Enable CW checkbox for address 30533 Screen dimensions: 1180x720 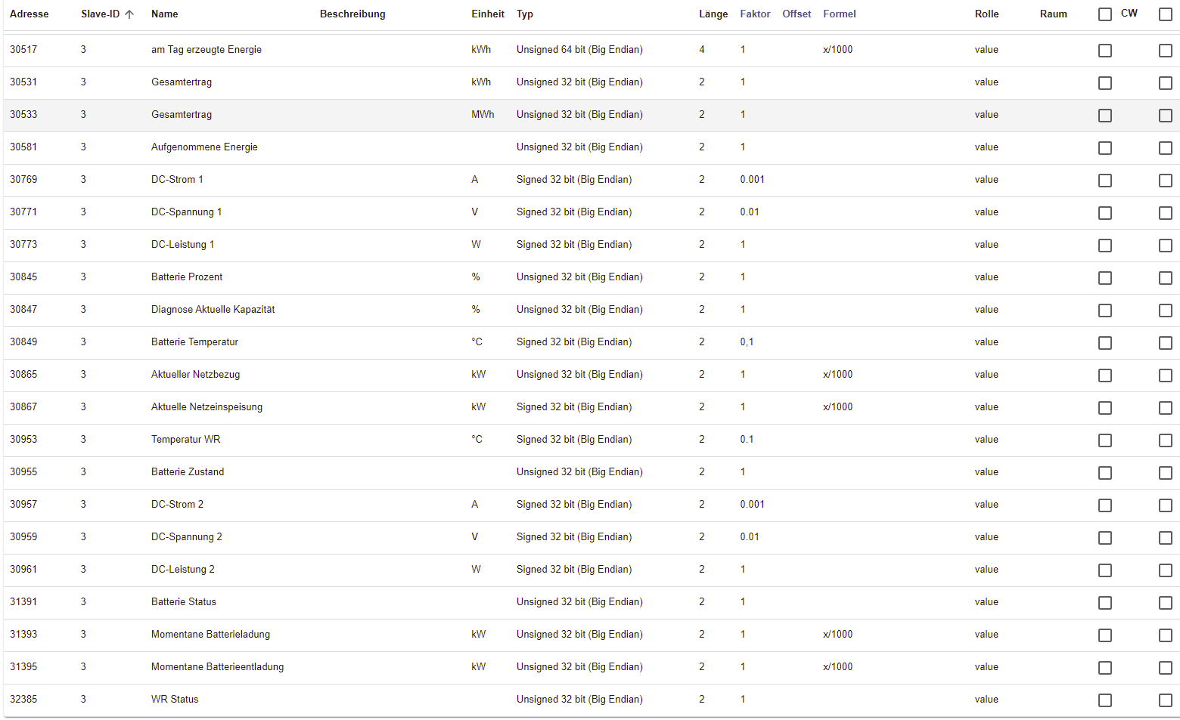pos(1105,116)
